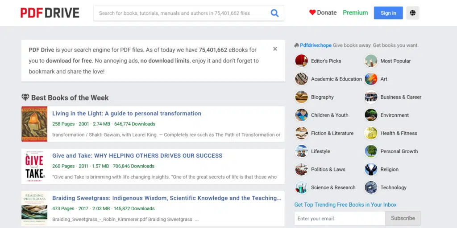Open the Lifestyle category text link
The height and width of the screenshot is (228, 457).
coord(320,151)
